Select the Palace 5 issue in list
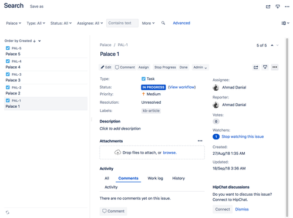293x218 pixels. [x=46, y=51]
